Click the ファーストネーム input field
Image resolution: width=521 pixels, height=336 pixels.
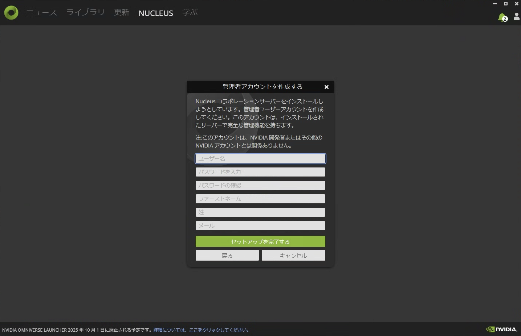[260, 199]
